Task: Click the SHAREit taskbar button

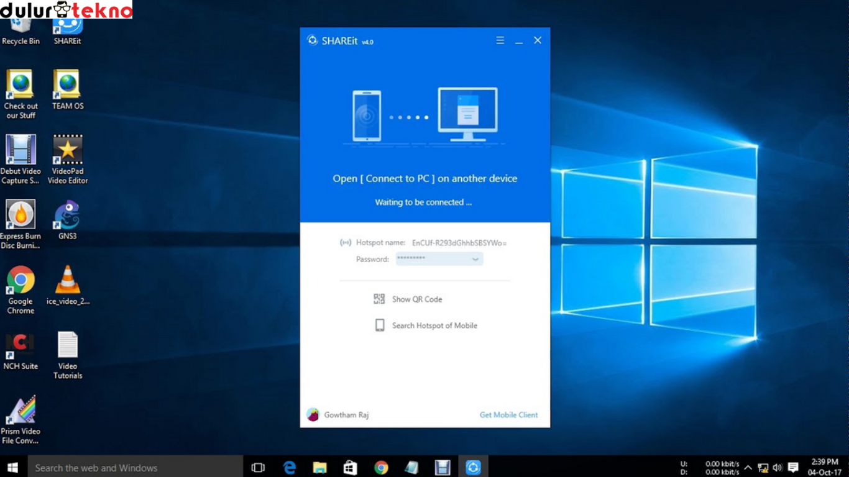Action: coord(473,468)
